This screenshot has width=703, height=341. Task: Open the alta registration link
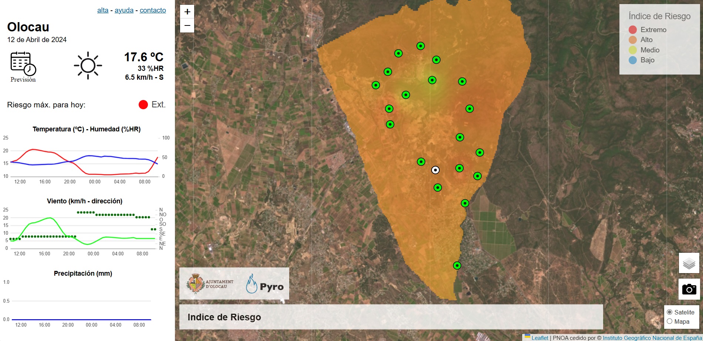pyautogui.click(x=102, y=10)
